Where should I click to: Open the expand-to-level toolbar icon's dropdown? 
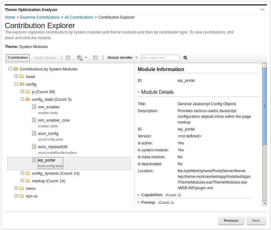click(86, 57)
